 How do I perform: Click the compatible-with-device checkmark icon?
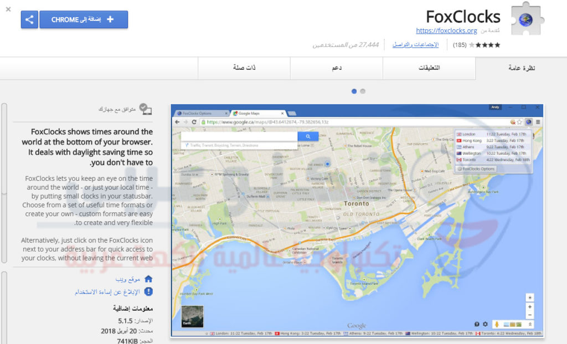coord(146,109)
